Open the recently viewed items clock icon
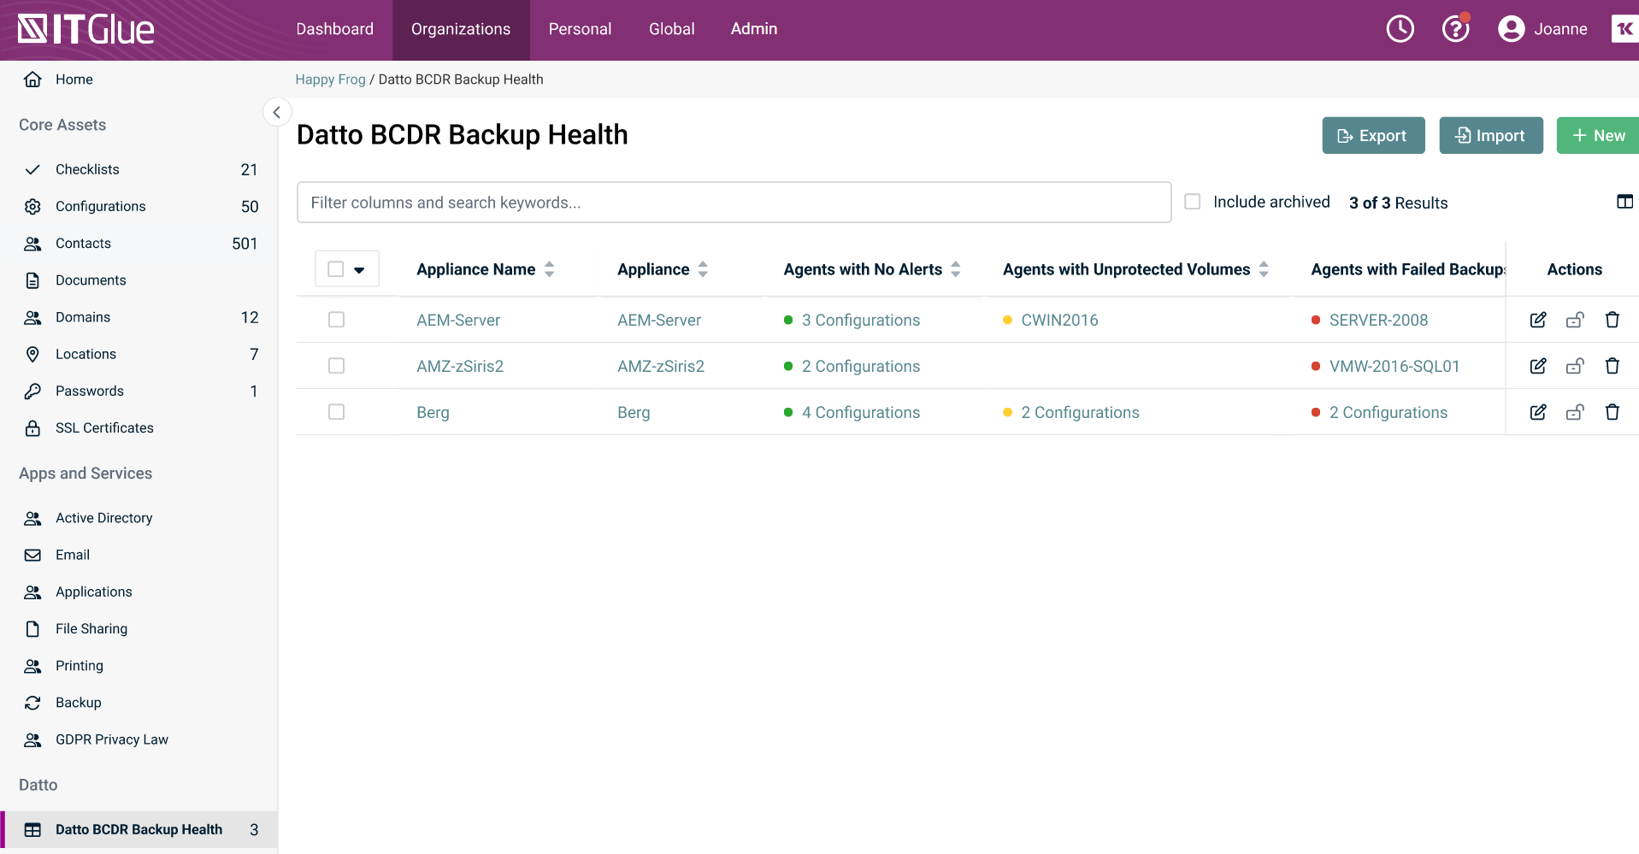The image size is (1639, 854). coord(1400,28)
